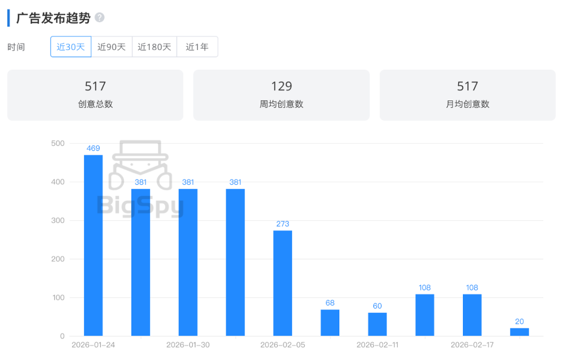
Task: Click the 时间 label before the filters
Action: 17,46
